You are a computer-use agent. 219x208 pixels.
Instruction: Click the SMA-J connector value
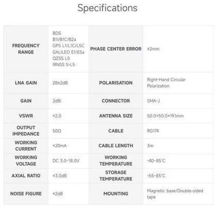153,101
